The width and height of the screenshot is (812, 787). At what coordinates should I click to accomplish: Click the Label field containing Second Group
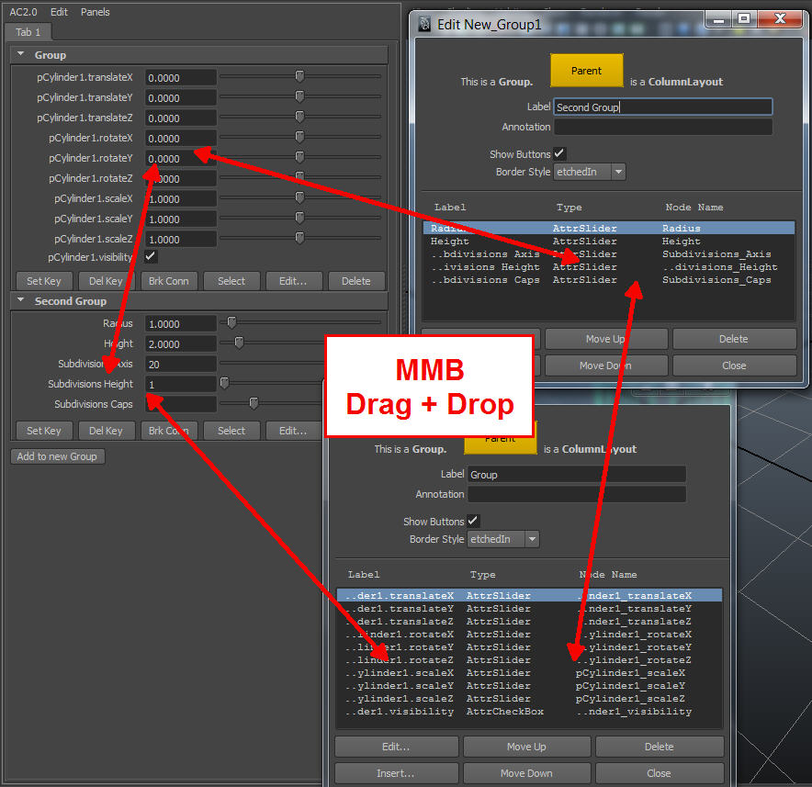coord(663,107)
